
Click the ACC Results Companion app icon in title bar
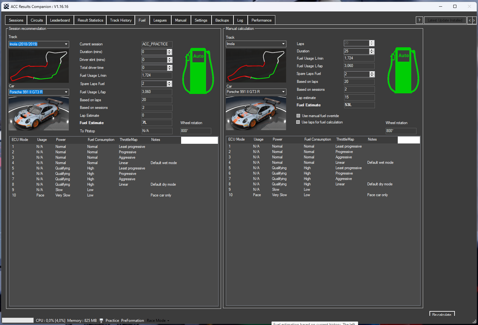click(6, 6)
